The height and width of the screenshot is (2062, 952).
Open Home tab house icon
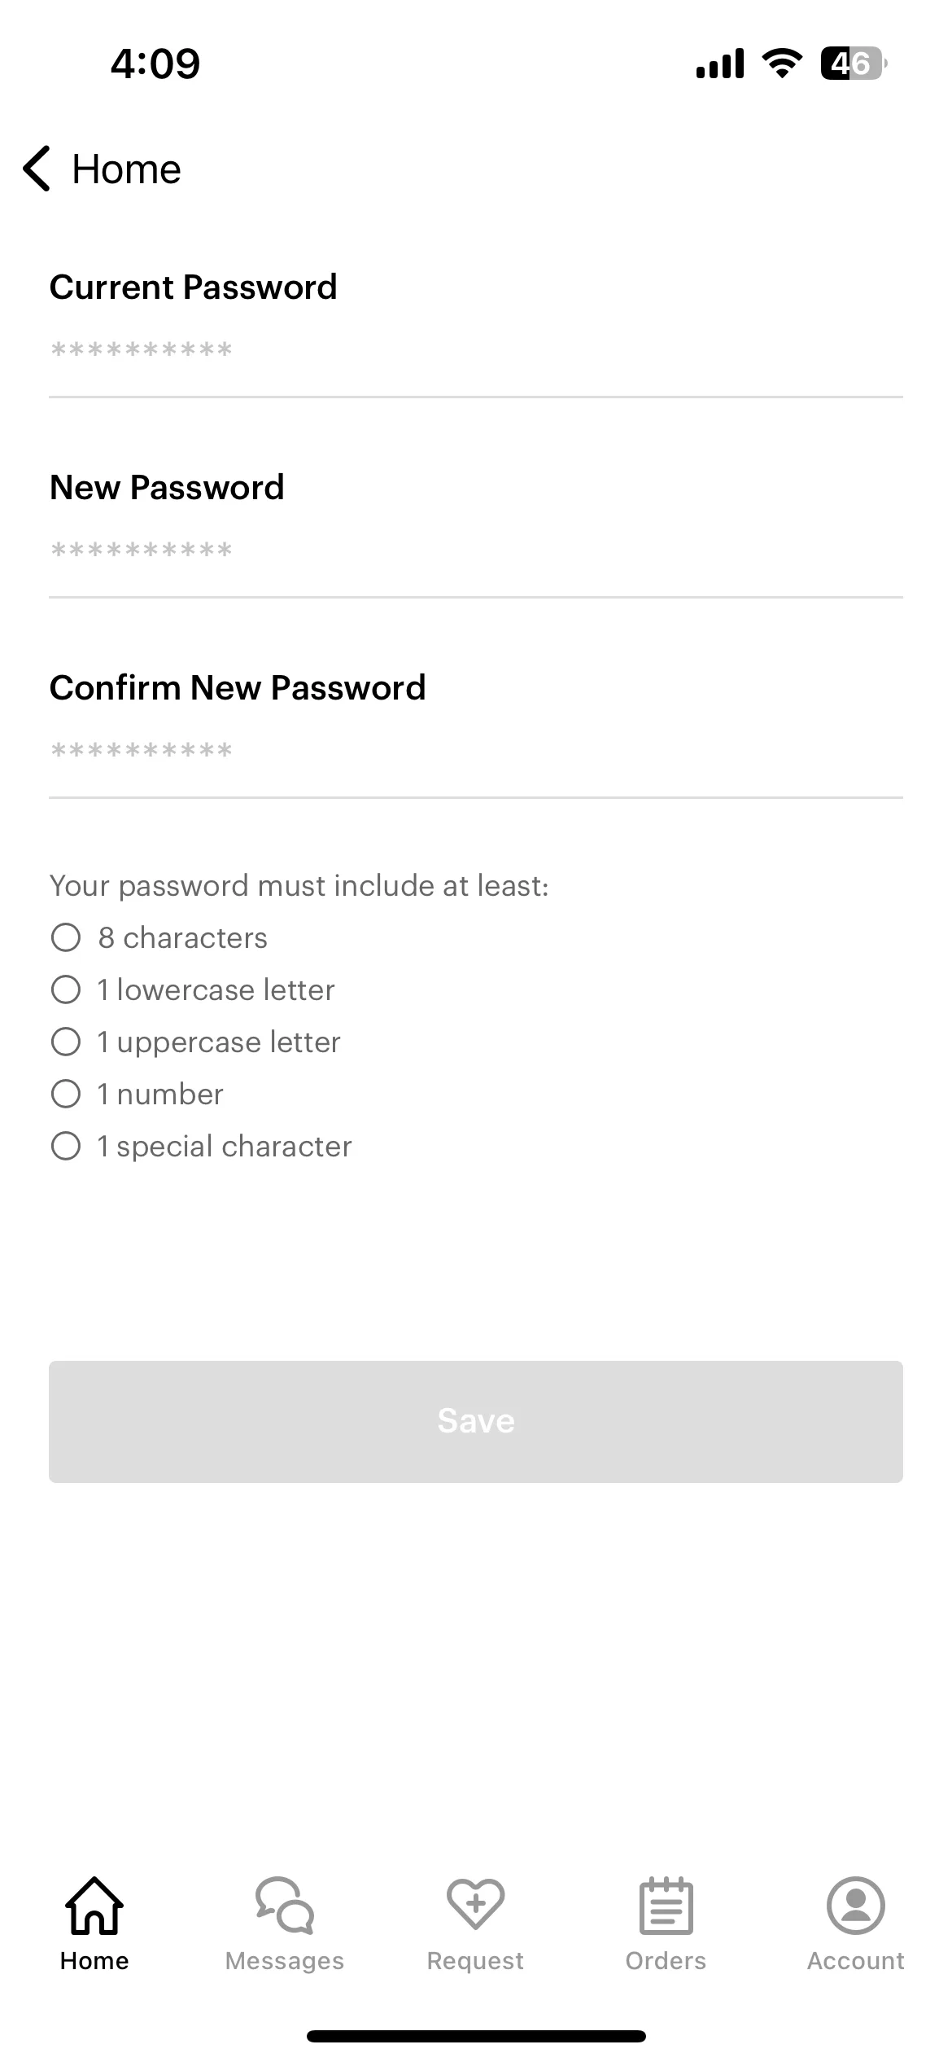(x=94, y=1906)
